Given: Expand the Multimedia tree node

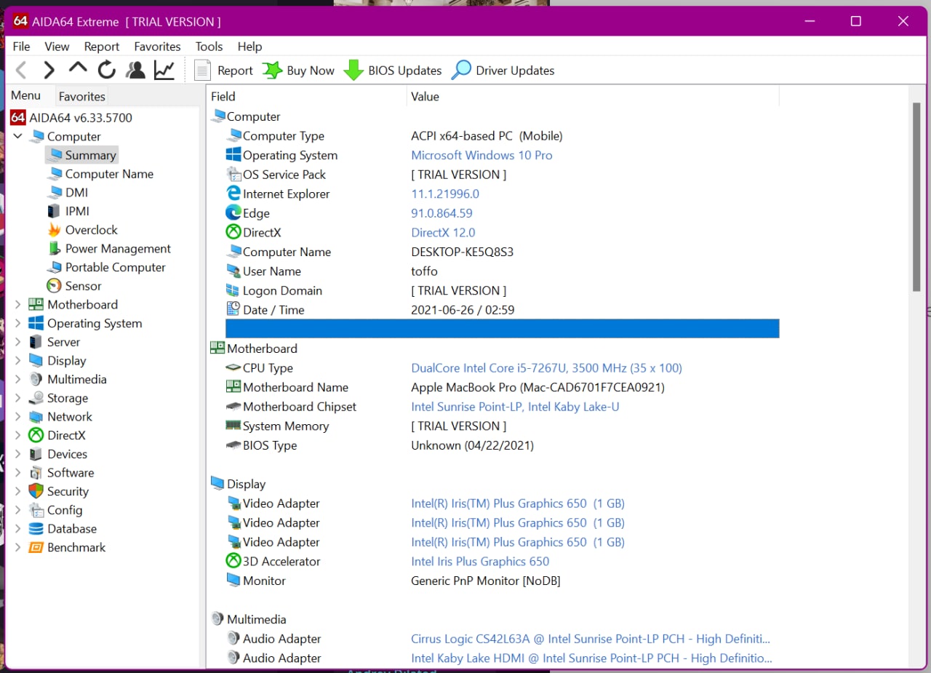Looking at the screenshot, I should [x=17, y=380].
